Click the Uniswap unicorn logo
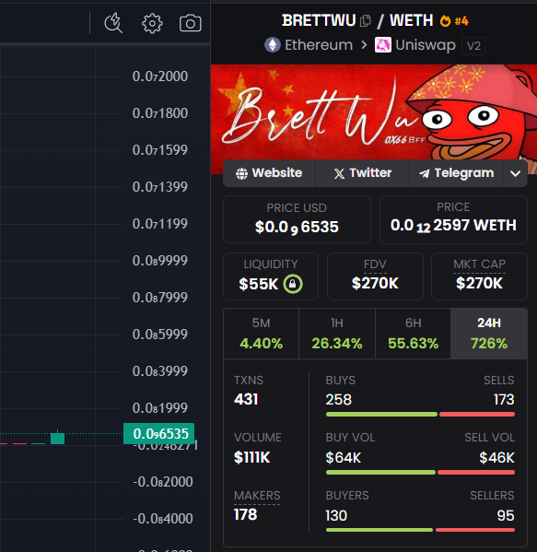Image resolution: width=537 pixels, height=552 pixels. pos(383,45)
